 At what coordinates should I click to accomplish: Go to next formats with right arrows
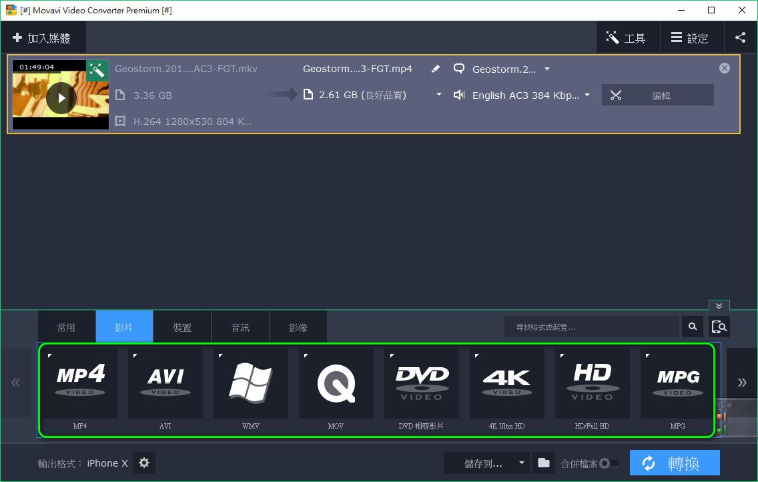coord(742,383)
